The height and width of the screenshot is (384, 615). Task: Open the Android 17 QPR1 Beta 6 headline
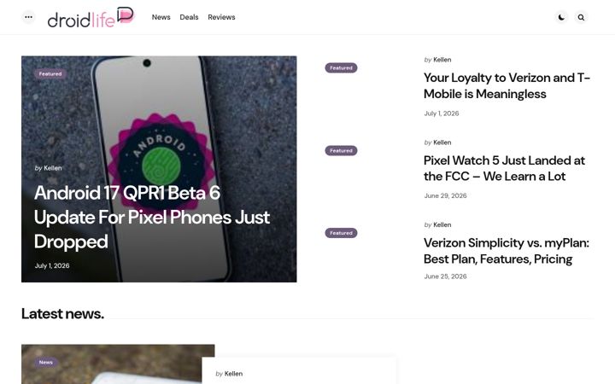pos(152,217)
